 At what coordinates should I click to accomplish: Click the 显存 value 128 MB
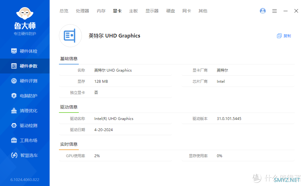click(x=101, y=82)
